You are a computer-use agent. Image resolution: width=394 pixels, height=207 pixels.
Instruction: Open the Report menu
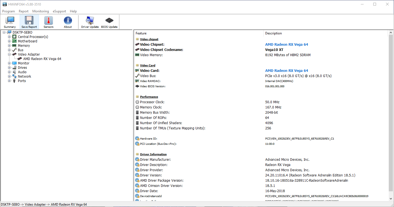pos(23,11)
